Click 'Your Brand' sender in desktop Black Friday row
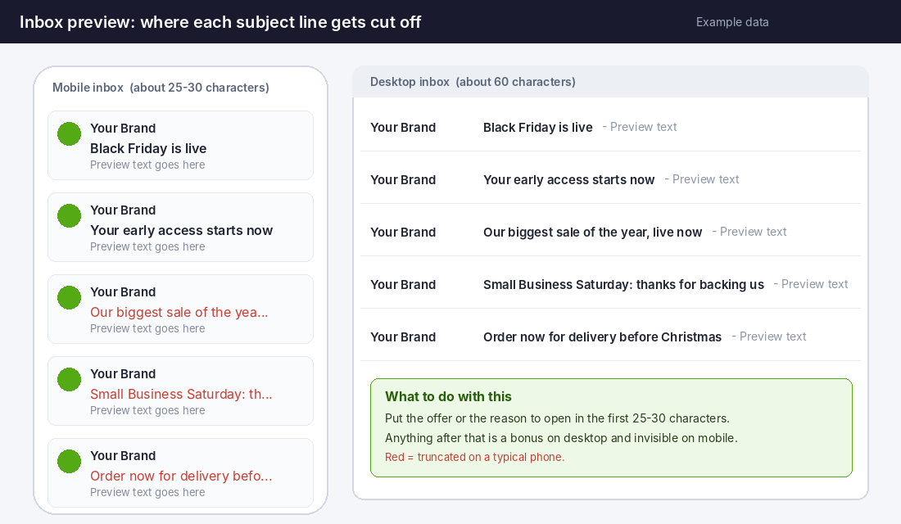 pyautogui.click(x=403, y=127)
